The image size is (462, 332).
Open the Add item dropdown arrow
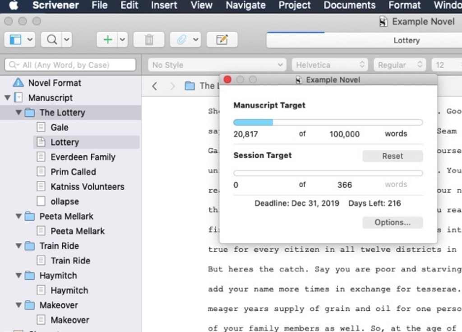(123, 40)
